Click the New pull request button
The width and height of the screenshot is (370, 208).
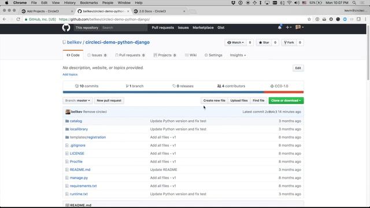[x=109, y=101]
